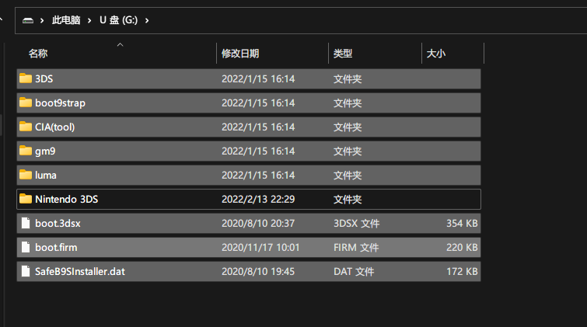Click the drive icon in the address bar

[x=28, y=20]
